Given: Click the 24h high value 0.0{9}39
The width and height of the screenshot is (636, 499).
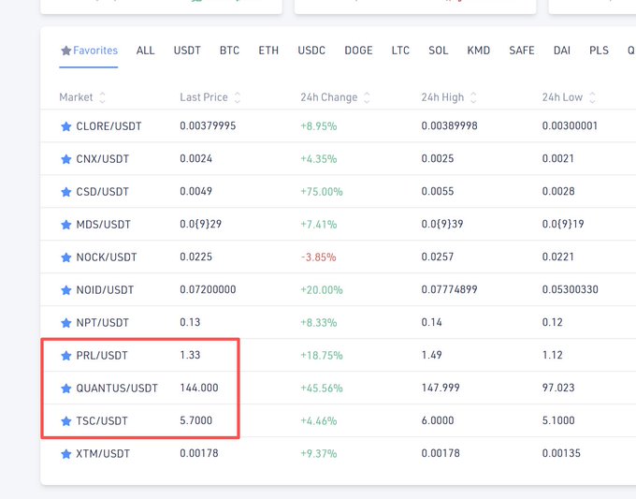Looking at the screenshot, I should click(x=442, y=224).
